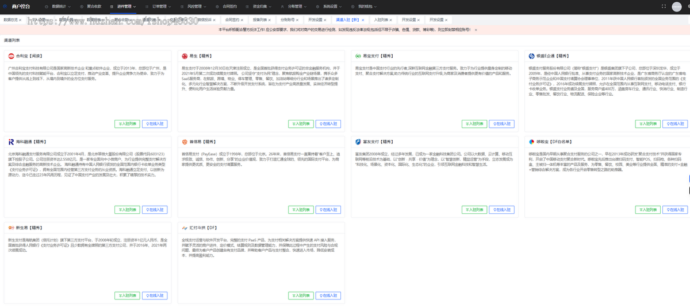Expand the 订单管理 menu arrow
Screen dimensions: 690x308
click(x=170, y=6)
